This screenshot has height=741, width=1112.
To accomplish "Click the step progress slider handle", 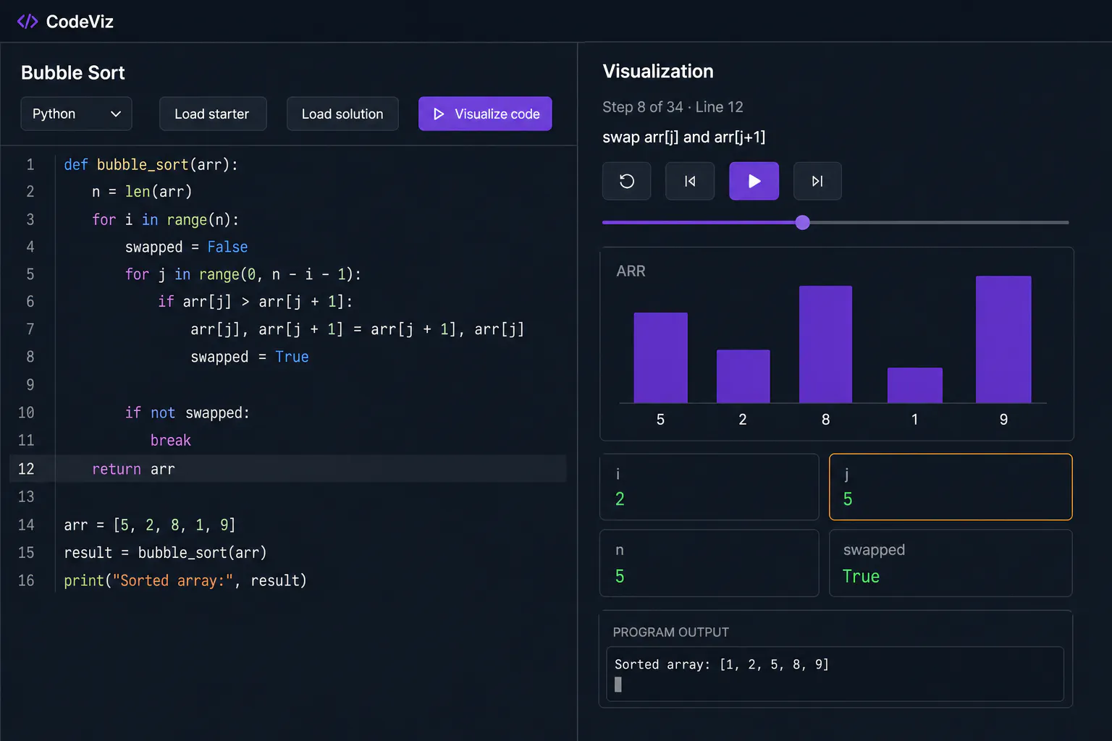I will 802,222.
